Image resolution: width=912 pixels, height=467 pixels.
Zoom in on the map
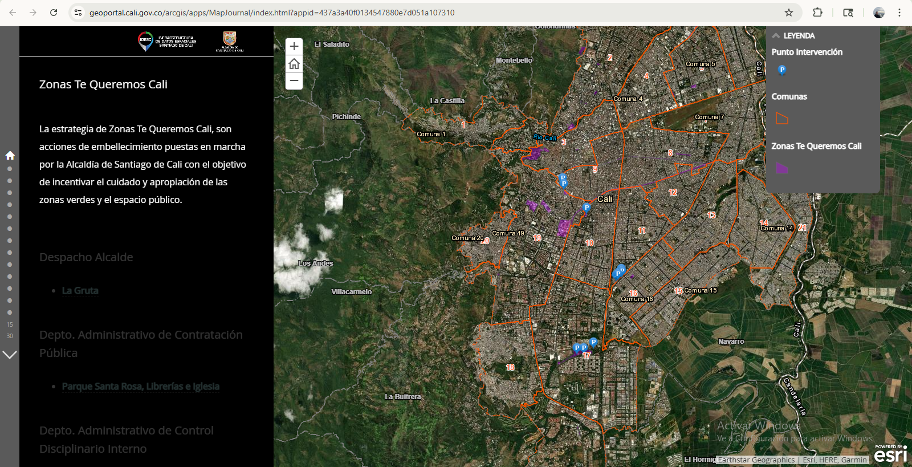pos(294,47)
